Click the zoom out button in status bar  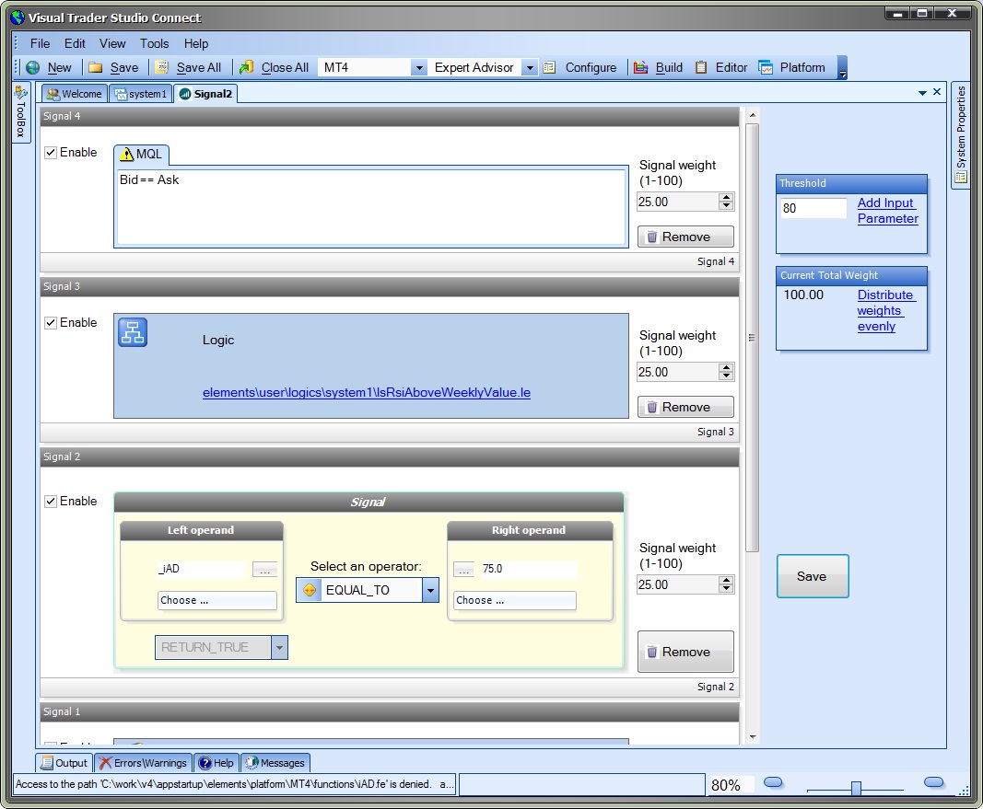coord(773,782)
